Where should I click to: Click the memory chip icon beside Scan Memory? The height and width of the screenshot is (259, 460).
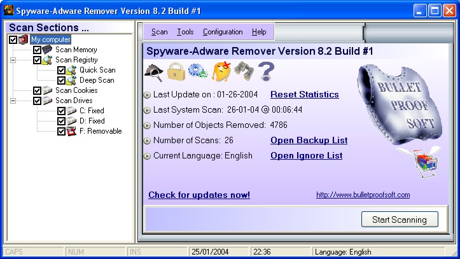pyautogui.click(x=47, y=50)
